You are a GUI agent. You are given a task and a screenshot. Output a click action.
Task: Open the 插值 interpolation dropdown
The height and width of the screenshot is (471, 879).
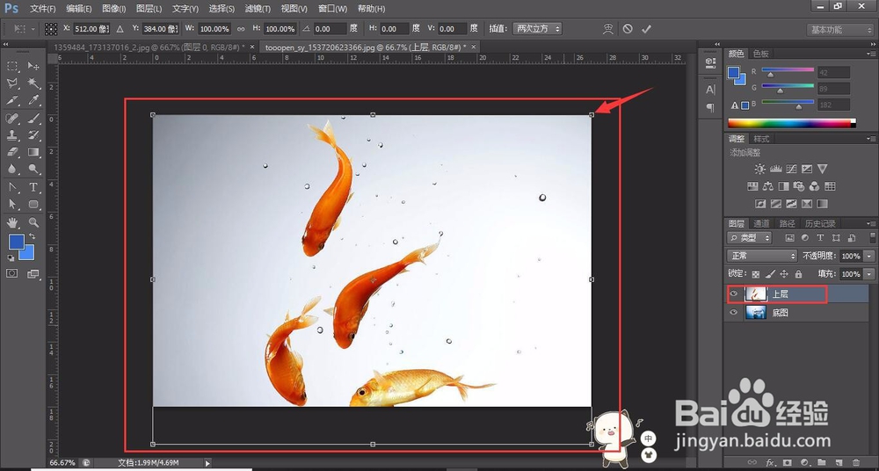click(x=538, y=29)
